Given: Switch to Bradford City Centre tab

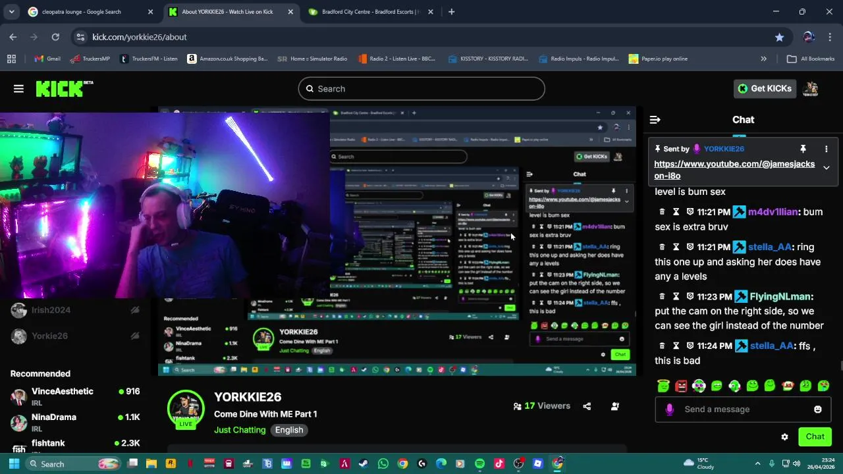Looking at the screenshot, I should click(x=369, y=12).
